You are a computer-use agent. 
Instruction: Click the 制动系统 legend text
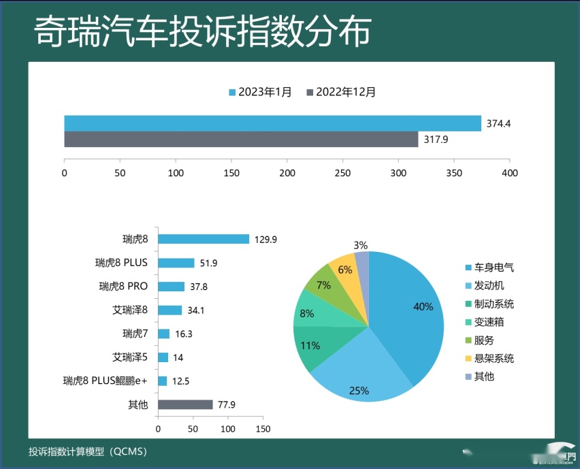click(494, 304)
